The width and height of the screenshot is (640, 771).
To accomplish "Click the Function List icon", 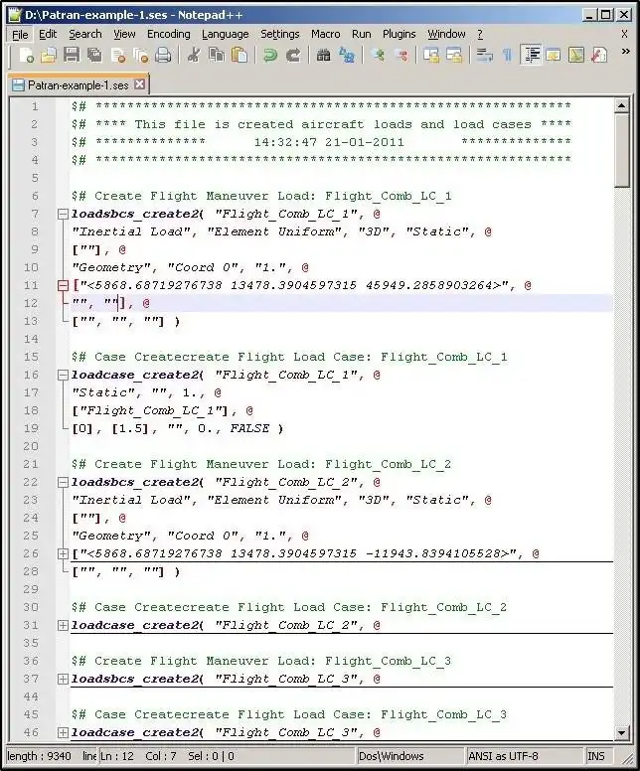I will 598,55.
